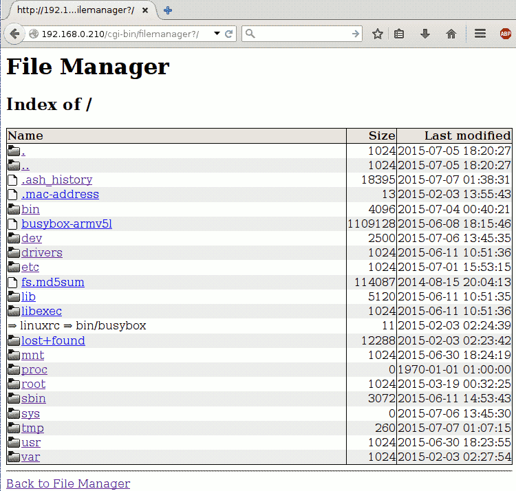Open the .ash_history file link
Image resolution: width=516 pixels, height=491 pixels.
[x=57, y=179]
